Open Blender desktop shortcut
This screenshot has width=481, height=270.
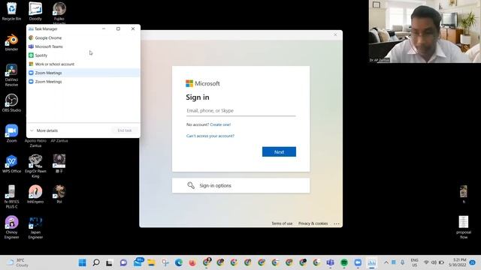point(11,43)
